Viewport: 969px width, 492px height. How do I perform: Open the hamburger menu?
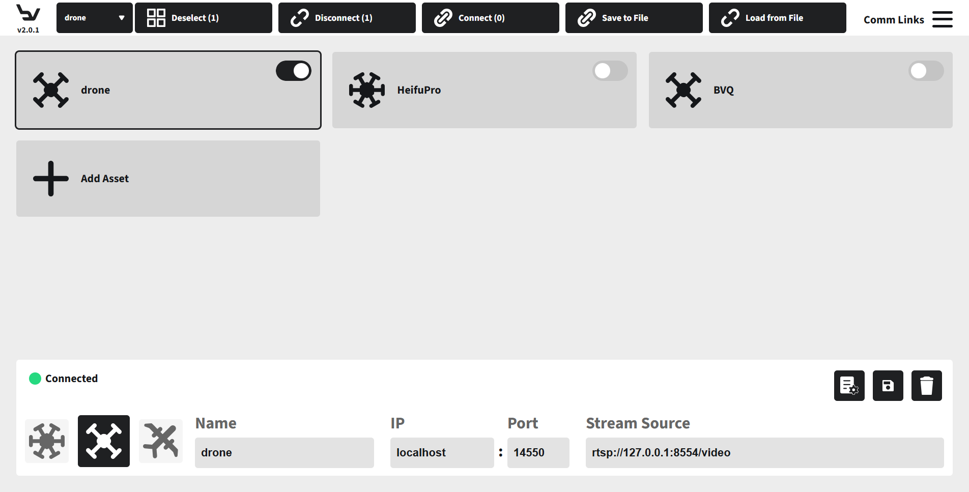(x=942, y=19)
